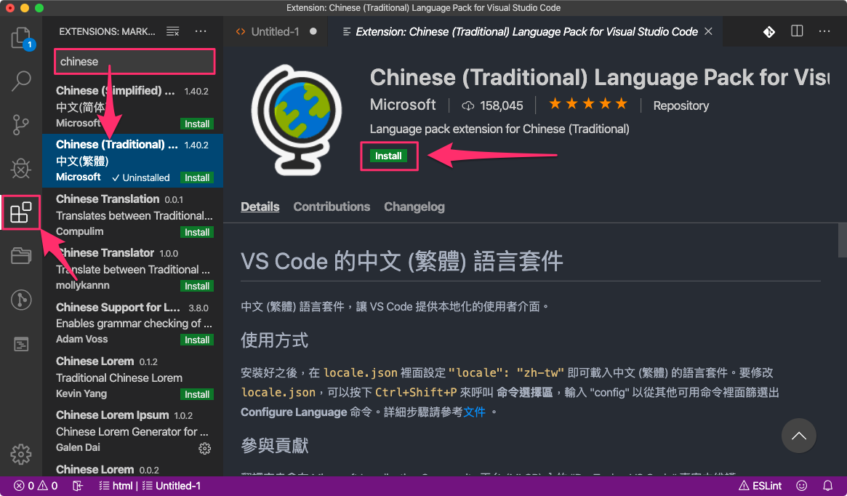Open the Extensions panel more actions menu
847x496 pixels.
[x=201, y=31]
